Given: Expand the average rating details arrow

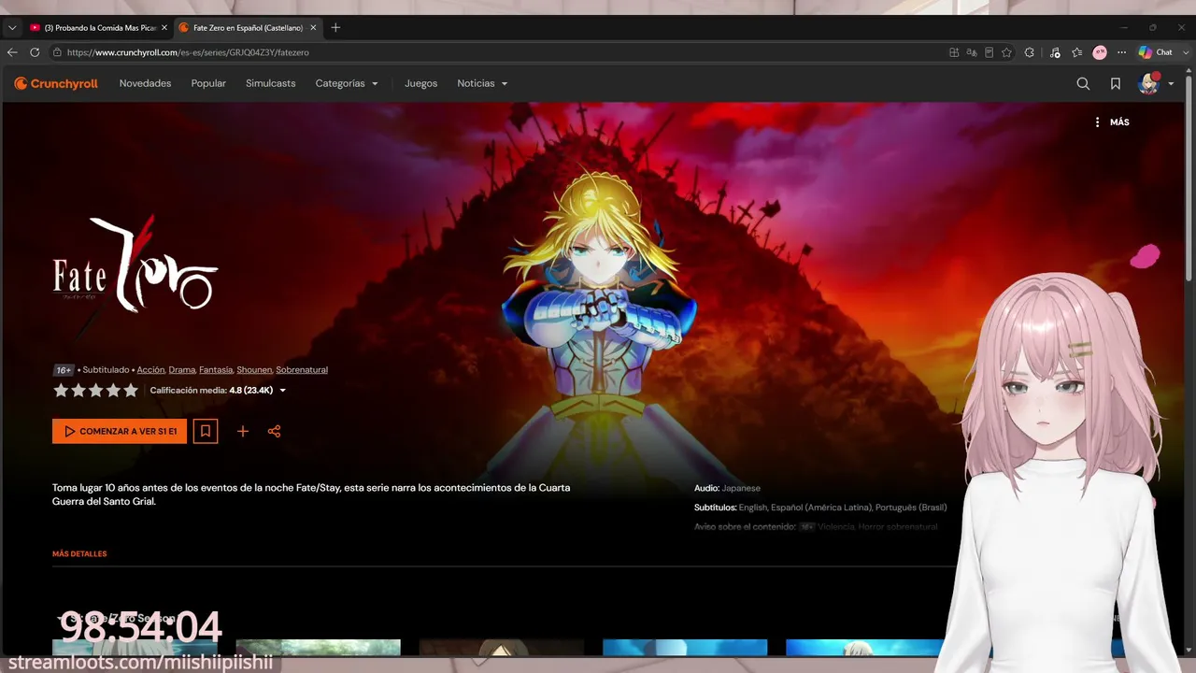Looking at the screenshot, I should coord(283,391).
